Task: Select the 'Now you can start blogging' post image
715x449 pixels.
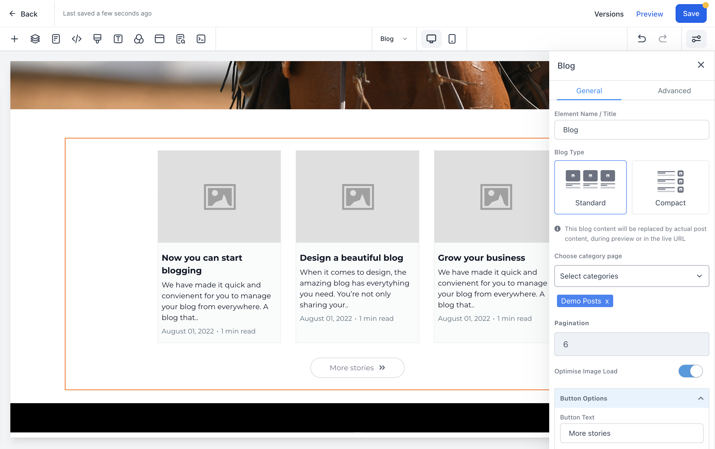Action: pos(219,197)
